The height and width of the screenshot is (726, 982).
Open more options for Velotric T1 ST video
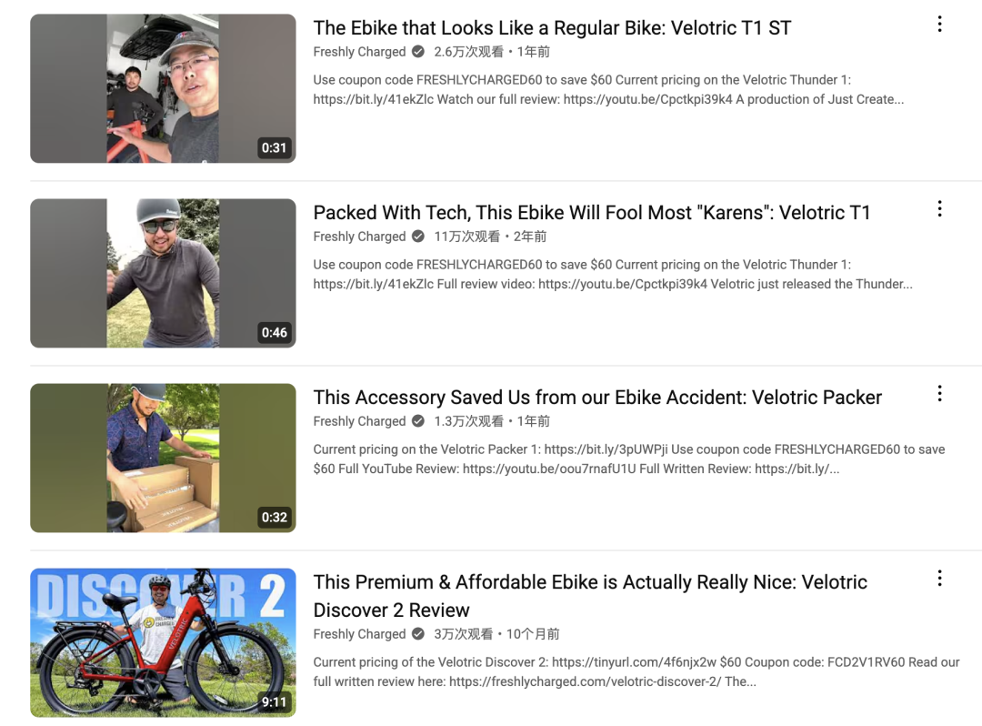click(x=939, y=25)
